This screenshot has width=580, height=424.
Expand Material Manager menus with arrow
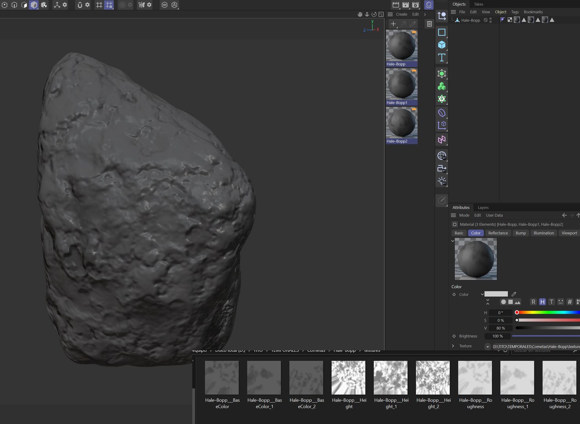point(425,14)
